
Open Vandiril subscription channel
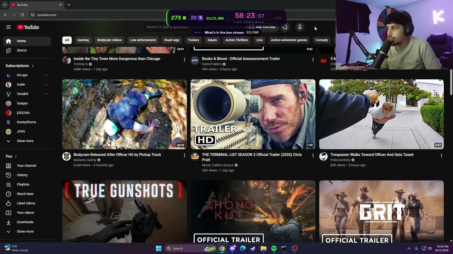point(27,94)
